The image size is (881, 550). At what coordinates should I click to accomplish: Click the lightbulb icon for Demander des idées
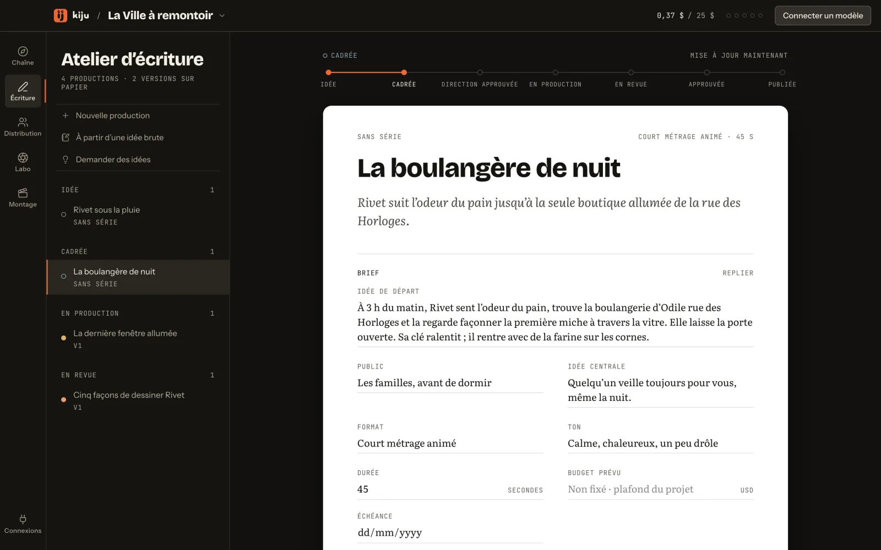[66, 159]
